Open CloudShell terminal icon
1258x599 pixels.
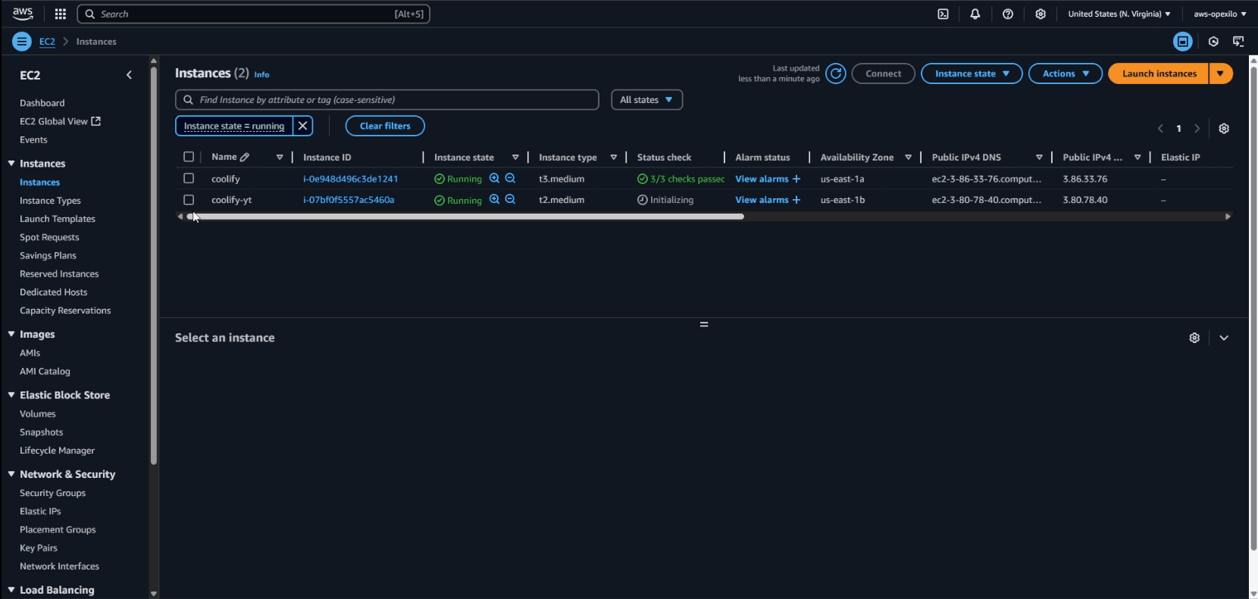pos(943,14)
